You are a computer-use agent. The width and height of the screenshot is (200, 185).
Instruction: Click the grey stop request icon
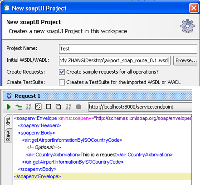78,107
